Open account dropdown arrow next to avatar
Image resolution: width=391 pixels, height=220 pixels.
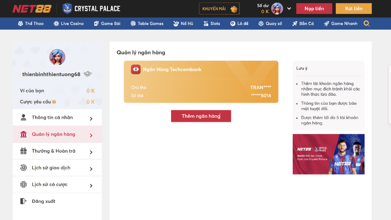pyautogui.click(x=289, y=9)
